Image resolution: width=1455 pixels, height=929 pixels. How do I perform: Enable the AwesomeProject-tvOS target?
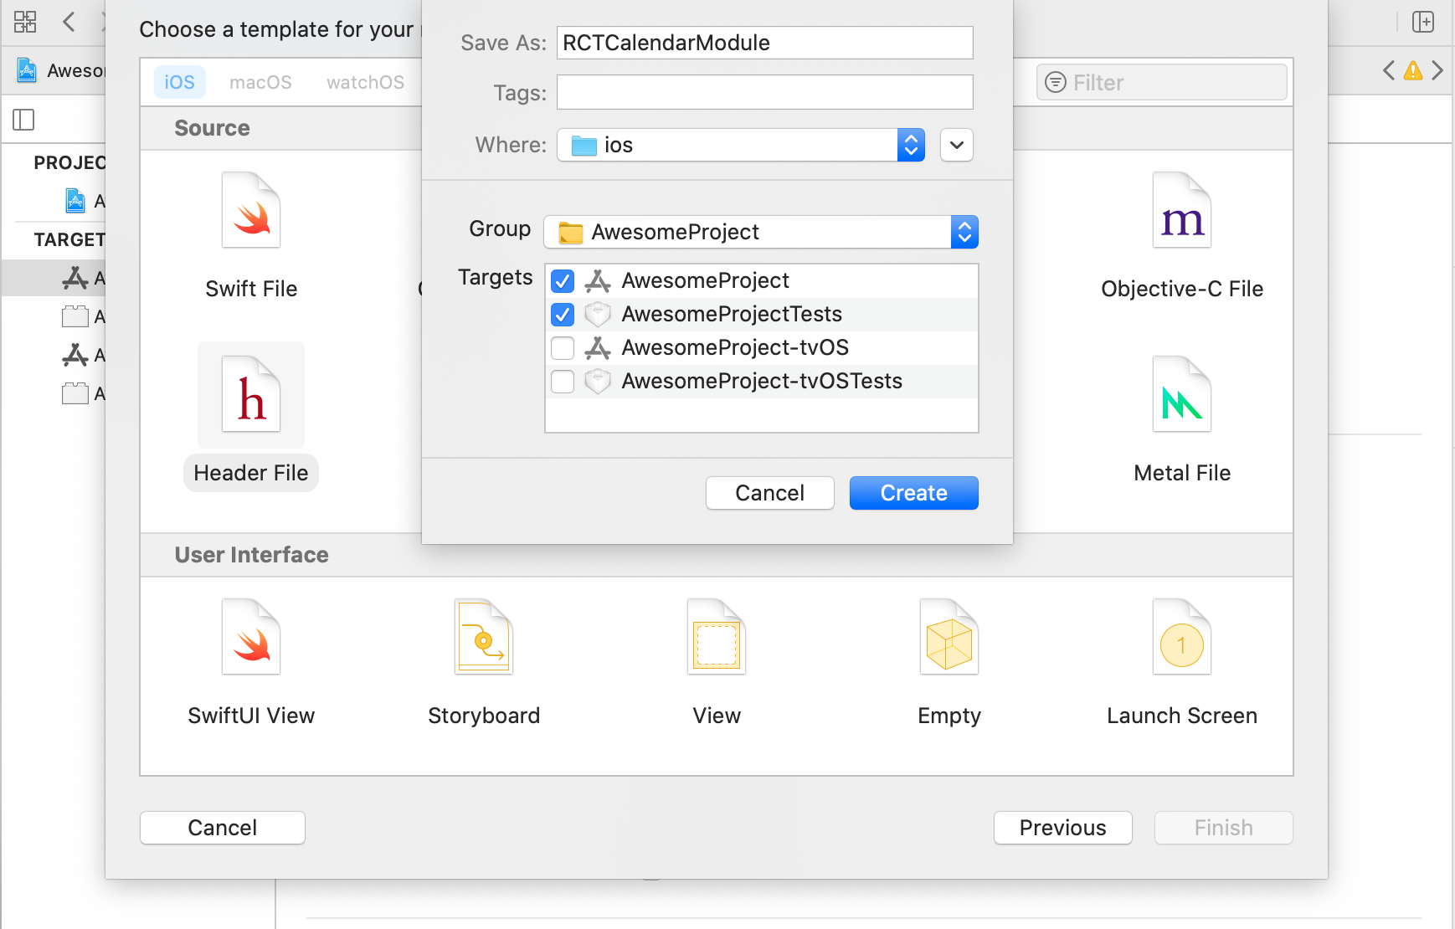[562, 347]
